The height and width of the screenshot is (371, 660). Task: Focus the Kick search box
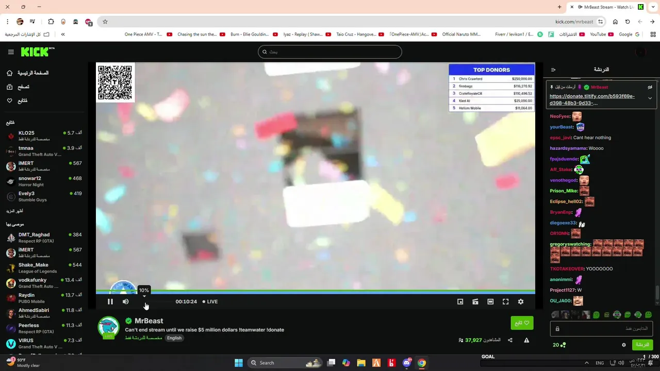click(x=329, y=52)
